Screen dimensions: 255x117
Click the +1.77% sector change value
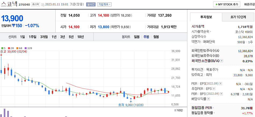(x=247, y=113)
